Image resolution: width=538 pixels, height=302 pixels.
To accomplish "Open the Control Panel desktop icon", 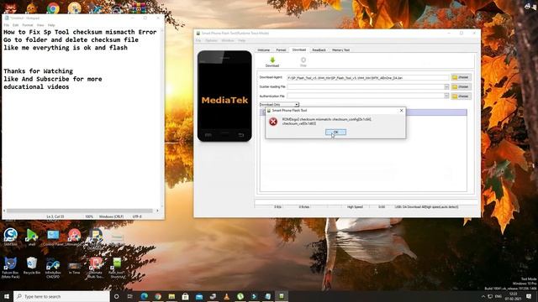I will 53,237.
